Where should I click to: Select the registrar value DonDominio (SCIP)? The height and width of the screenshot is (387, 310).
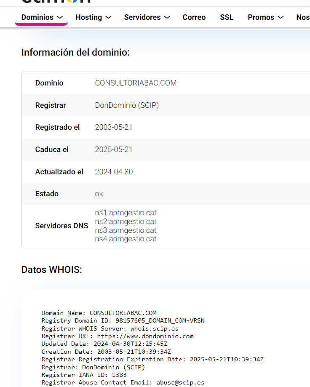[127, 105]
